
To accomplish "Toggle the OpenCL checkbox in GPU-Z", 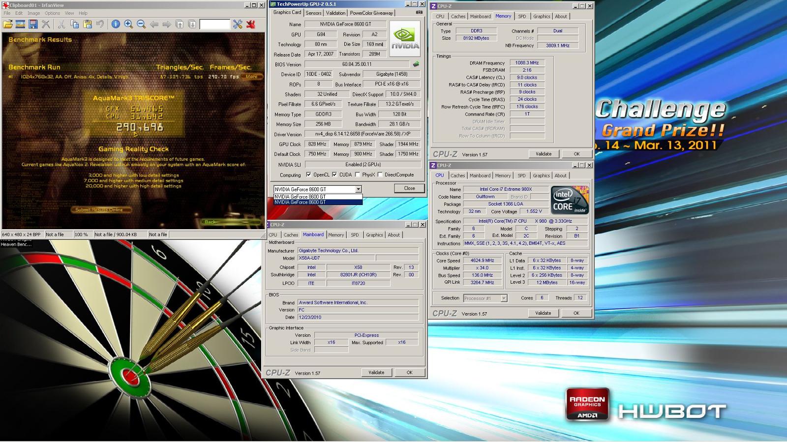I will [x=308, y=175].
